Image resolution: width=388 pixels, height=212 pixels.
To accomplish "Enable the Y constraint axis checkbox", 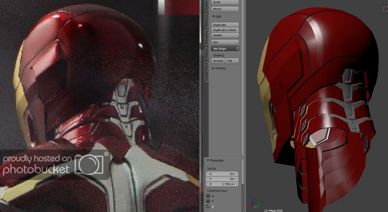I will tap(208, 201).
